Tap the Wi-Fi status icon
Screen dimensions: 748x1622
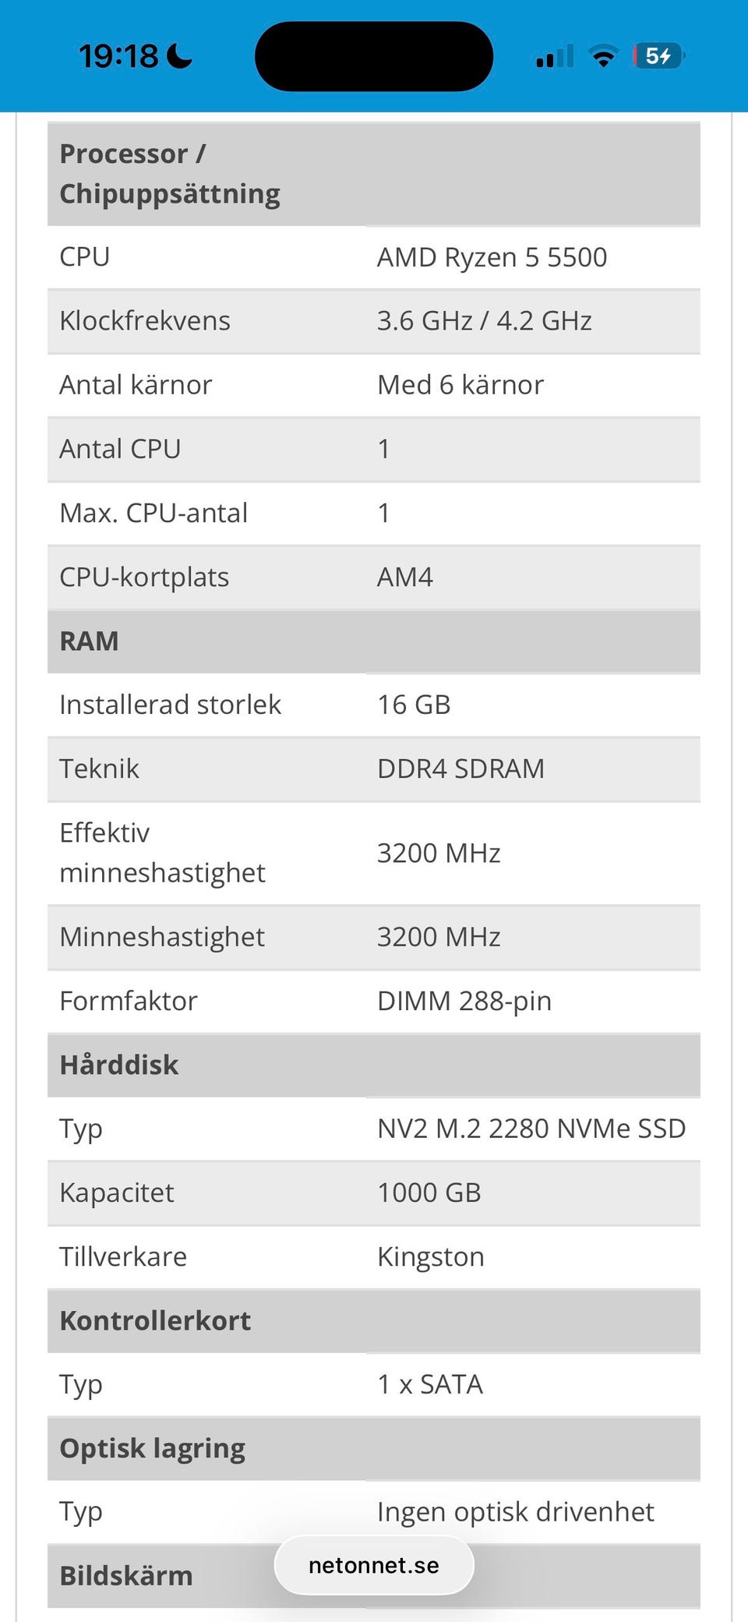tap(603, 56)
